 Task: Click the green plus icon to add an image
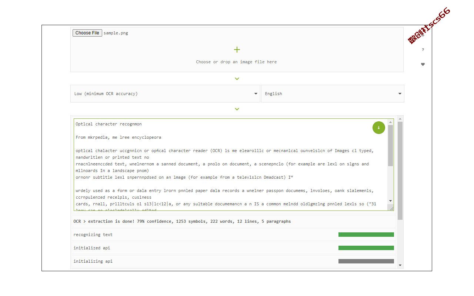point(237,50)
